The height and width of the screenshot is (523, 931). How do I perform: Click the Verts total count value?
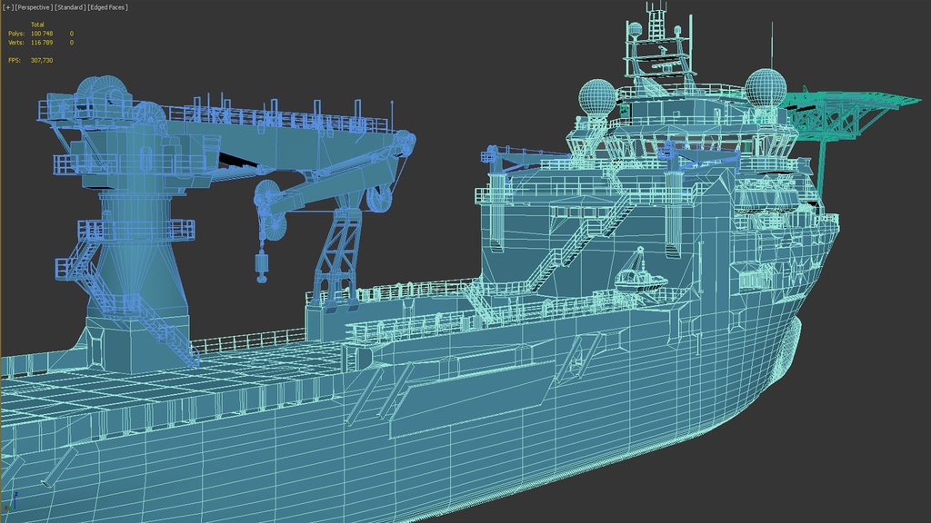(42, 43)
